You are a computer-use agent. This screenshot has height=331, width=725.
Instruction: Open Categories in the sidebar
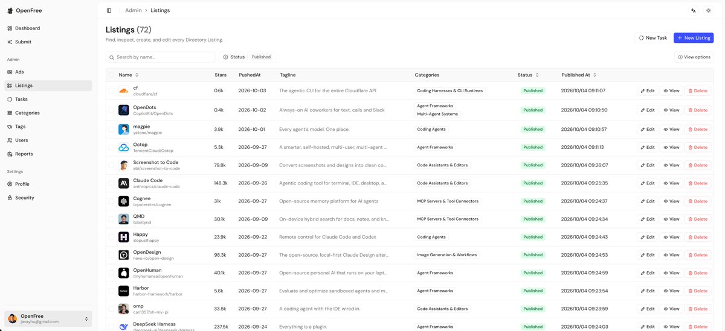[48, 113]
